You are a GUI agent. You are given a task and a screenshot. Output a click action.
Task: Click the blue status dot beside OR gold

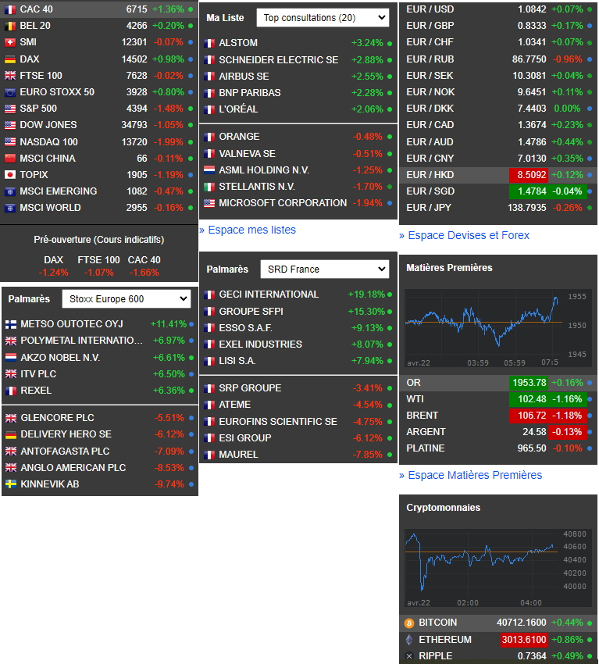coord(590,383)
